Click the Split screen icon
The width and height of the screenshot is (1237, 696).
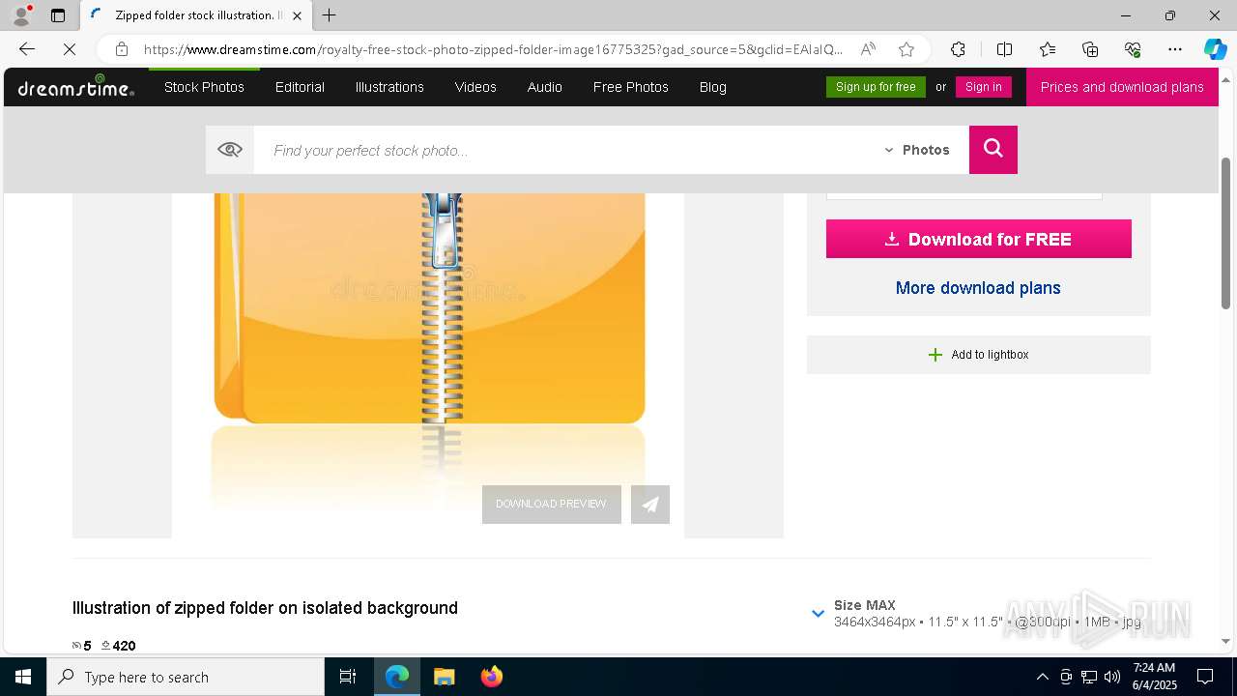coord(1004,49)
